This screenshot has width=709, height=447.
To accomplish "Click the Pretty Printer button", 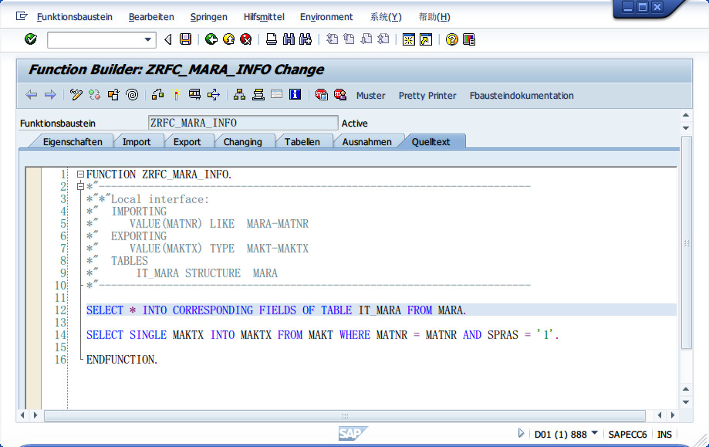I will (427, 96).
